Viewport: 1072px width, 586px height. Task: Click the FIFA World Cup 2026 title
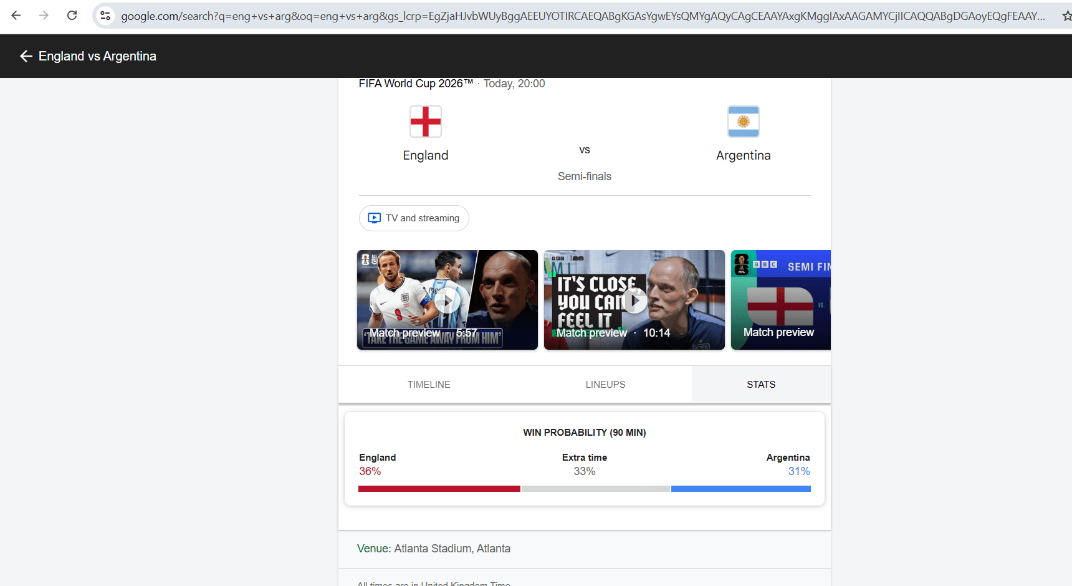pyautogui.click(x=416, y=84)
